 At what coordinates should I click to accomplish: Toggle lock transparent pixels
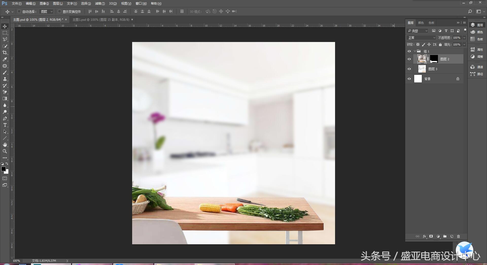418,45
